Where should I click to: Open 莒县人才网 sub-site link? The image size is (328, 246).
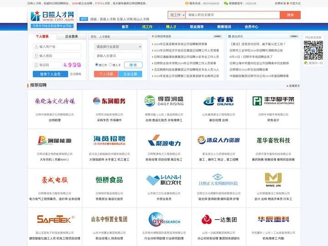click(108, 19)
